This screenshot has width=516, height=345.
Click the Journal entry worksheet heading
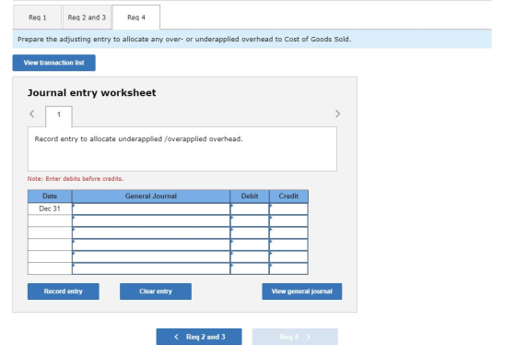[x=91, y=93]
